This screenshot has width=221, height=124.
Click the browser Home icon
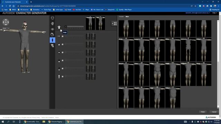[x=13, y=6]
